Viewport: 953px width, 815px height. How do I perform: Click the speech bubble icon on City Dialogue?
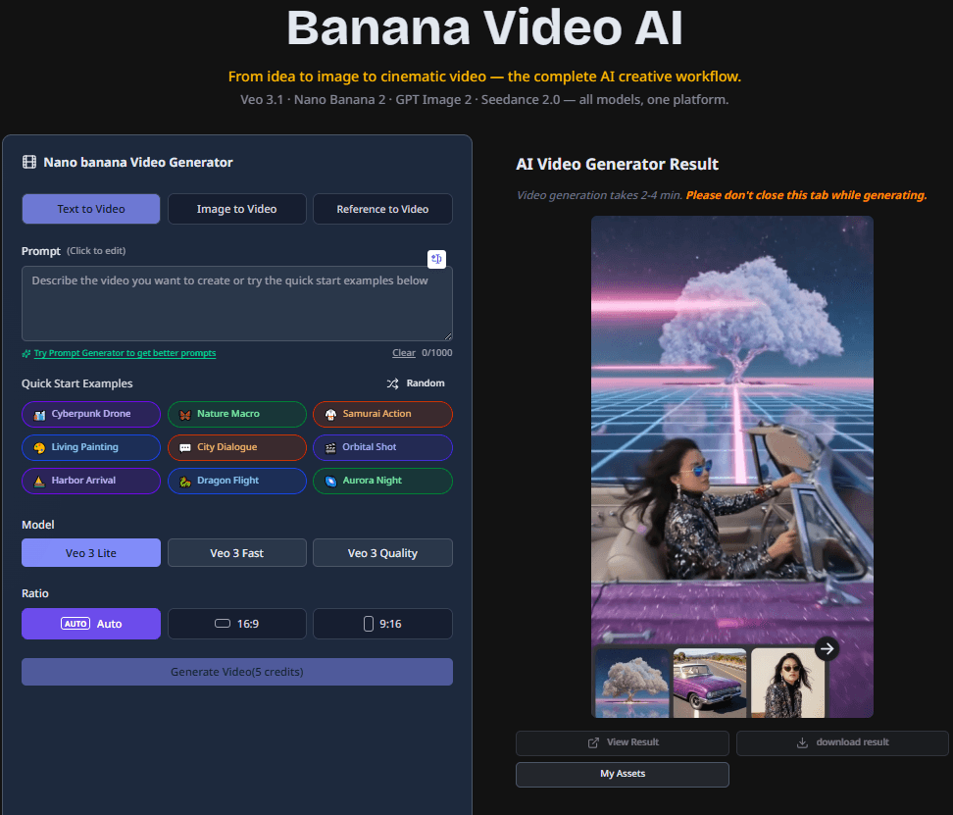(185, 448)
